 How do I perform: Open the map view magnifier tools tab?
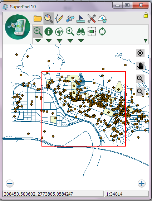(49, 19)
